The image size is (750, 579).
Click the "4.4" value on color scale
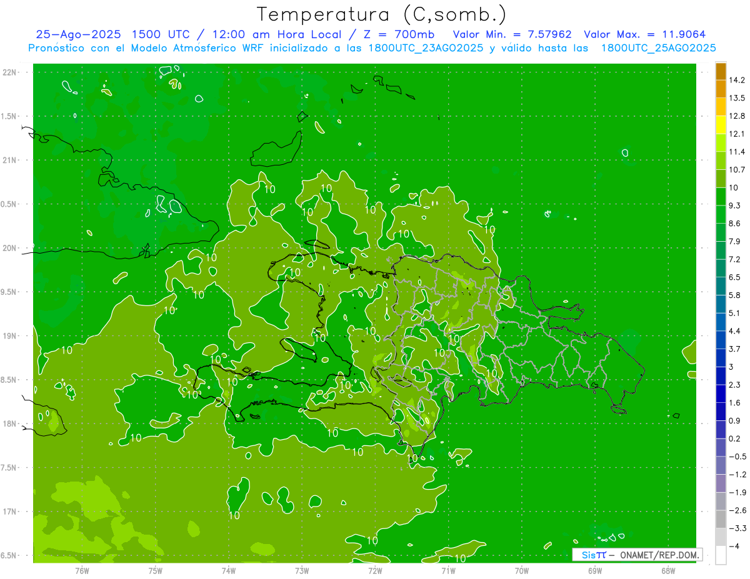tap(735, 330)
